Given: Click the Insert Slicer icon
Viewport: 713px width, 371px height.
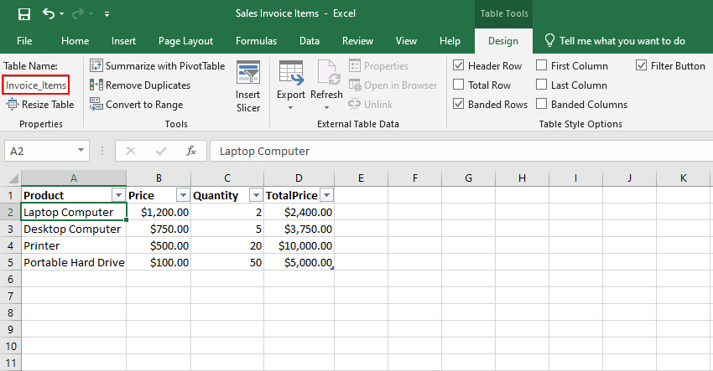Looking at the screenshot, I should (247, 72).
